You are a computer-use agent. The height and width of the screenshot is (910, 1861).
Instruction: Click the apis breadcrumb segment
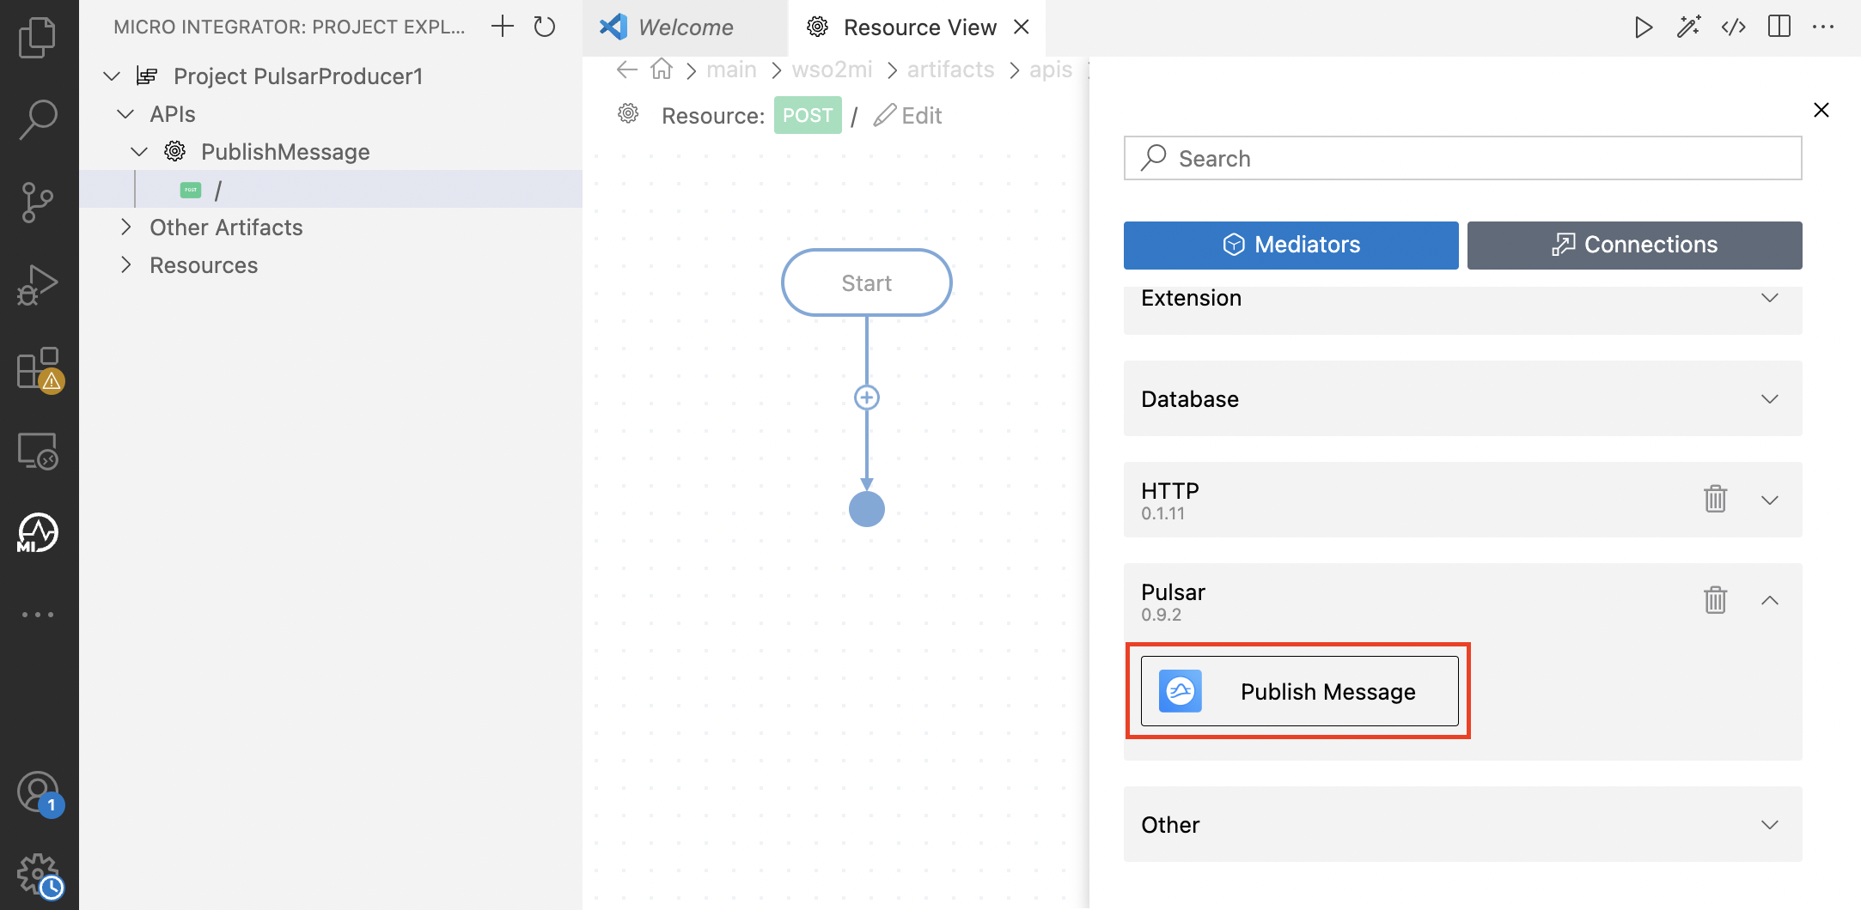point(1051,70)
